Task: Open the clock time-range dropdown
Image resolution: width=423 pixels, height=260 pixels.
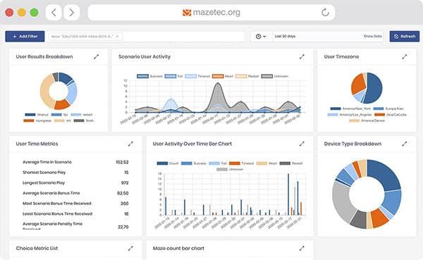Action: coord(261,36)
